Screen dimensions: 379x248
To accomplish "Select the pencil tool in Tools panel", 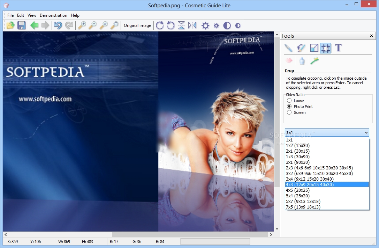I will click(x=288, y=48).
